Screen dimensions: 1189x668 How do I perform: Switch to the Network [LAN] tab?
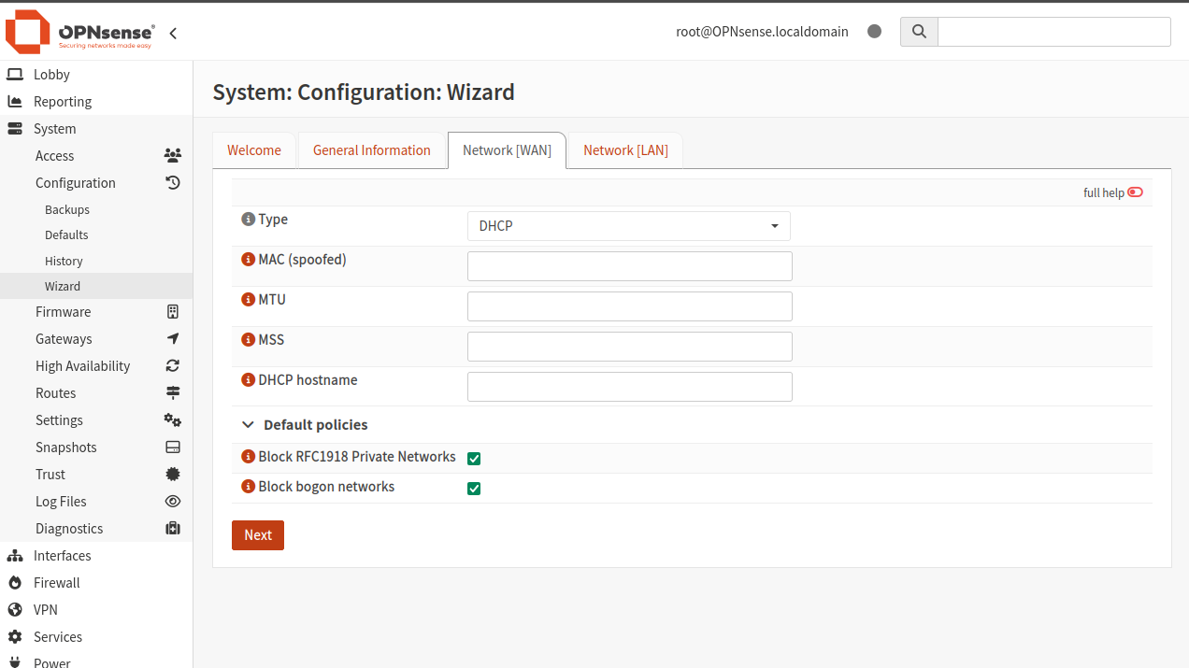[624, 149]
